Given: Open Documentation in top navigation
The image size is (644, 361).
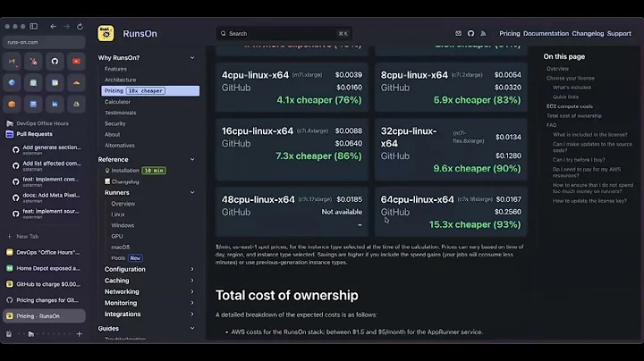Looking at the screenshot, I should point(546,34).
